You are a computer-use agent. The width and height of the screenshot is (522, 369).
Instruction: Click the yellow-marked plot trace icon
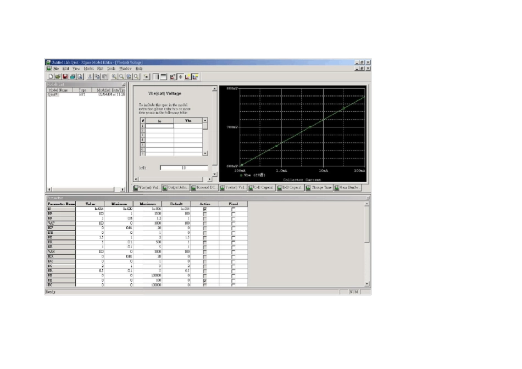click(x=188, y=76)
